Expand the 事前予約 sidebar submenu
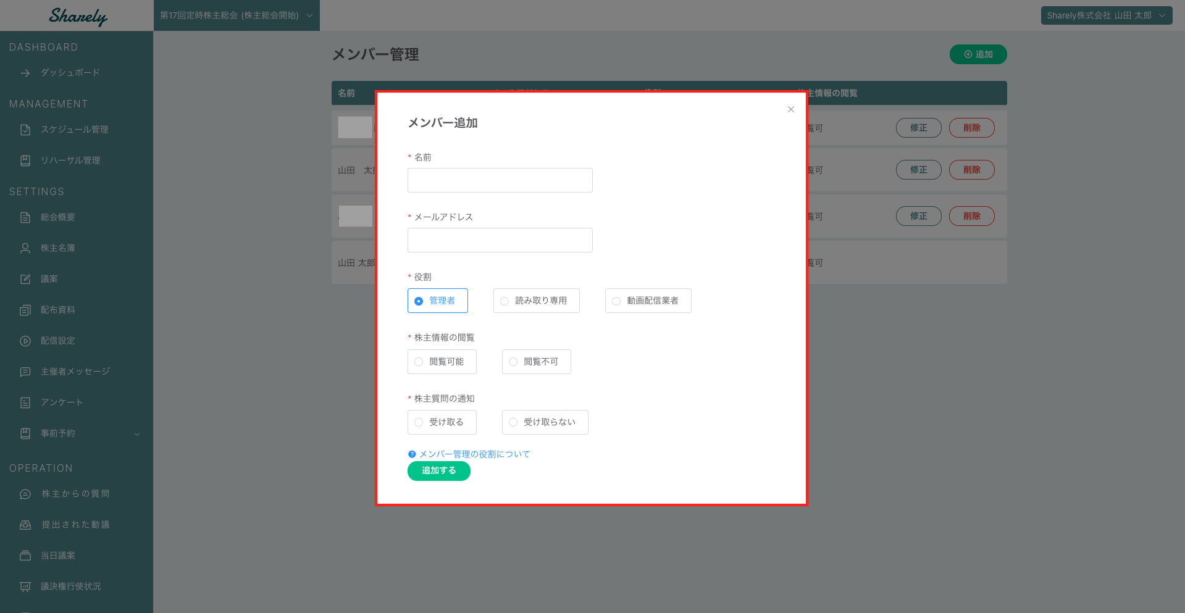Image resolution: width=1185 pixels, height=613 pixels. click(x=137, y=433)
